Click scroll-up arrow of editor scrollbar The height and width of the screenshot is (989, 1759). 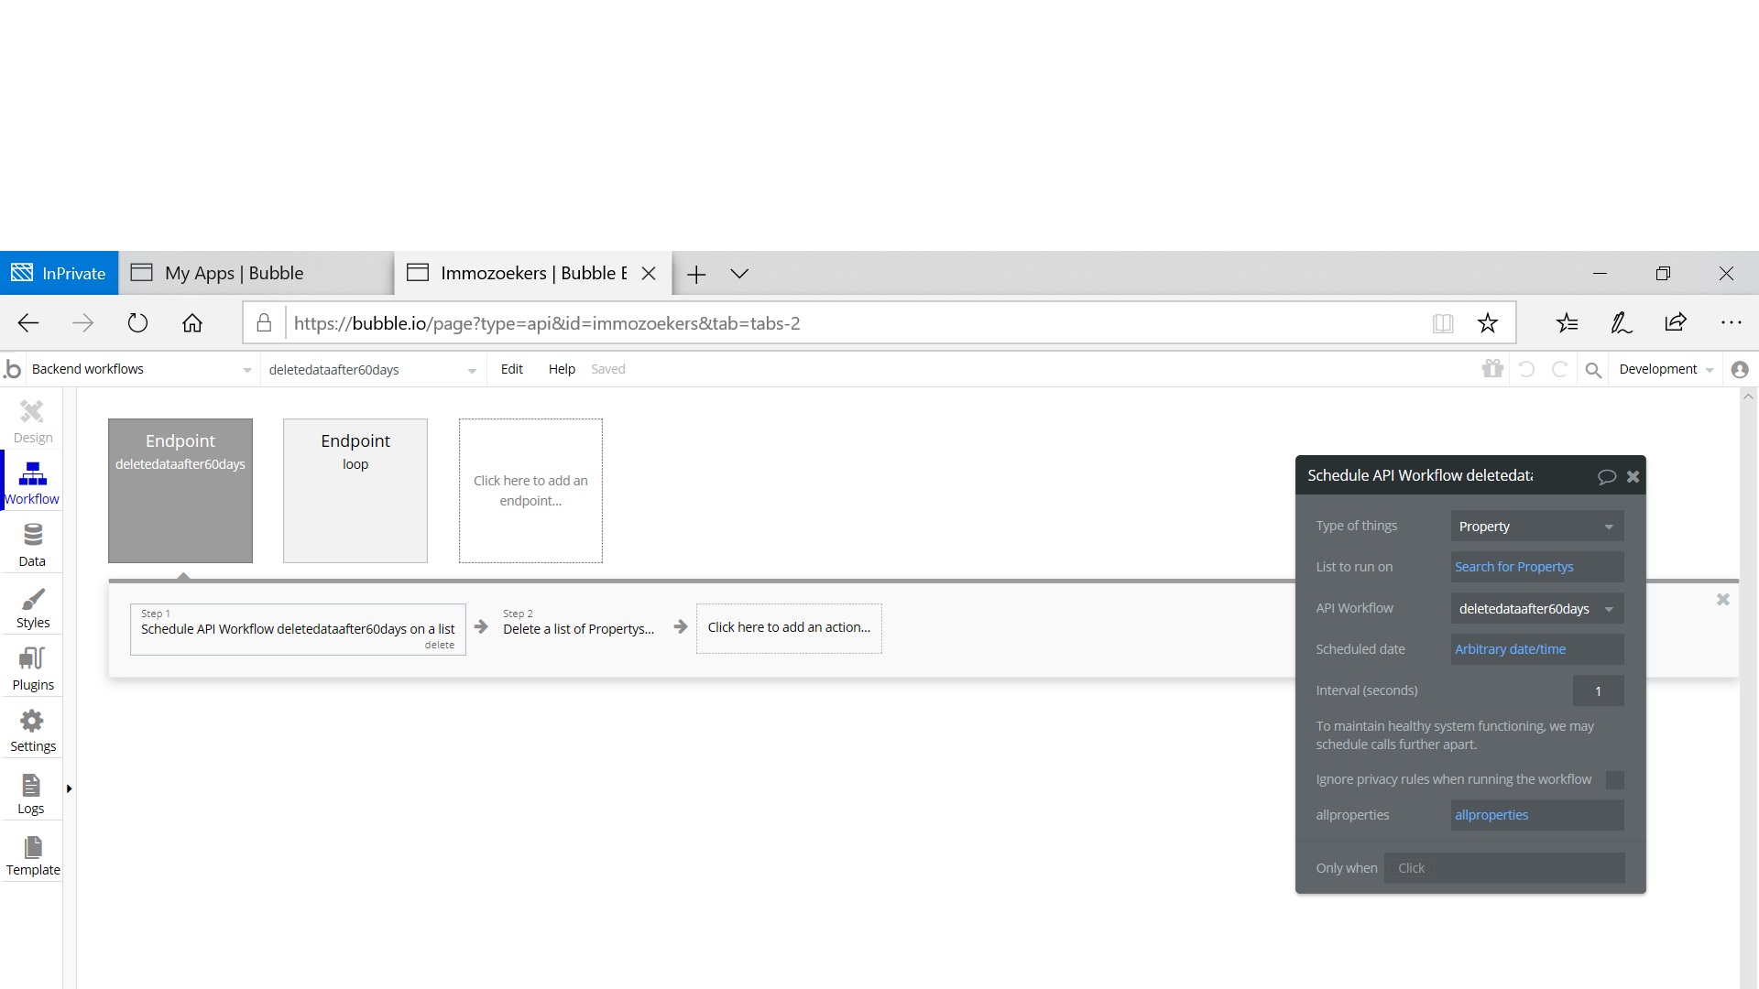pyautogui.click(x=1748, y=397)
